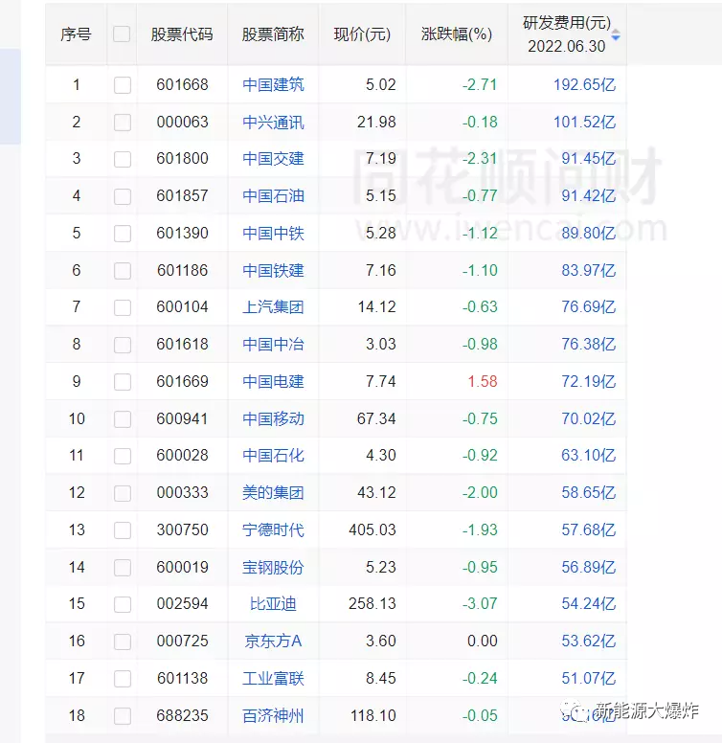
Task: Click stock code 601668
Action: click(x=182, y=85)
